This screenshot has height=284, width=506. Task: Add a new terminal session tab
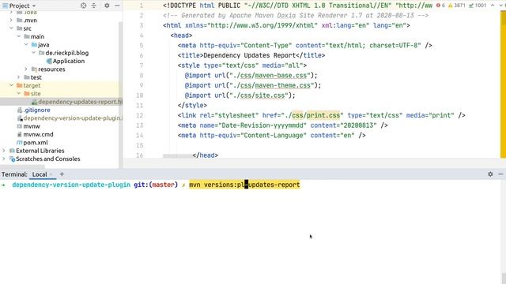point(62,174)
